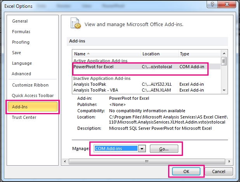The image size is (240, 182).
Task: Open the General options category
Action: pyautogui.click(x=20, y=21)
